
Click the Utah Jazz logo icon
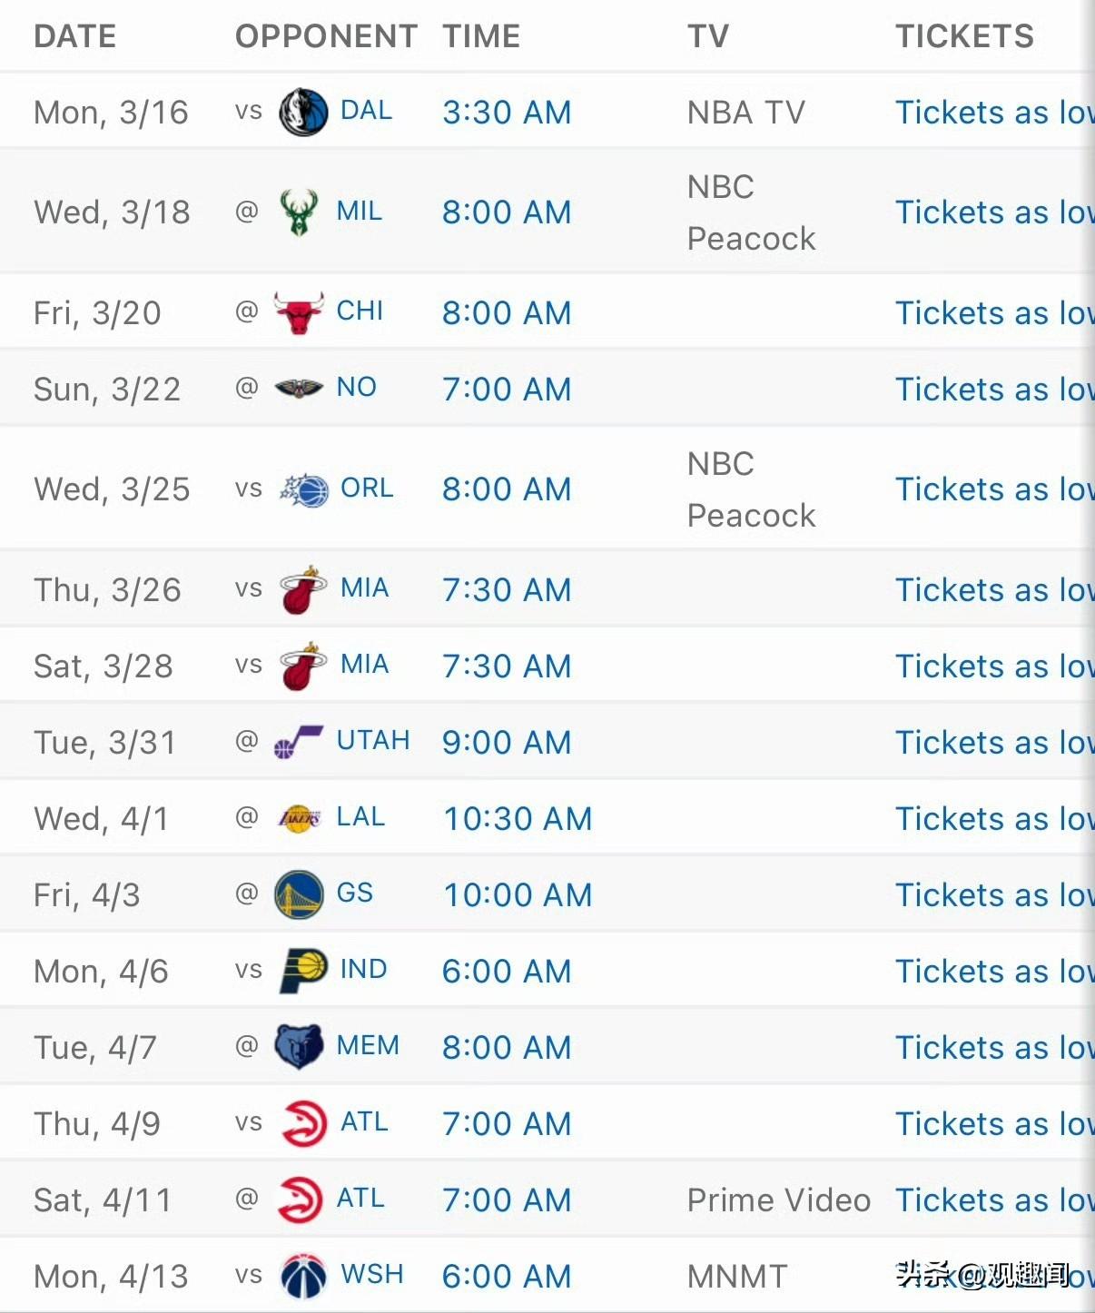(x=299, y=743)
